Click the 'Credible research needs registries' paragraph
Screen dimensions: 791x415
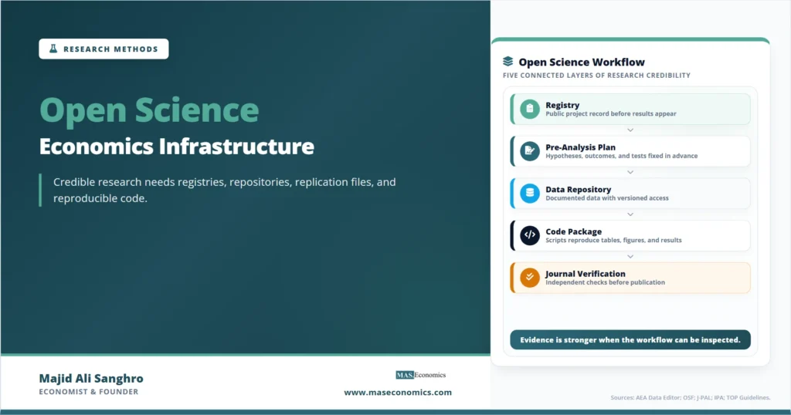click(x=225, y=190)
